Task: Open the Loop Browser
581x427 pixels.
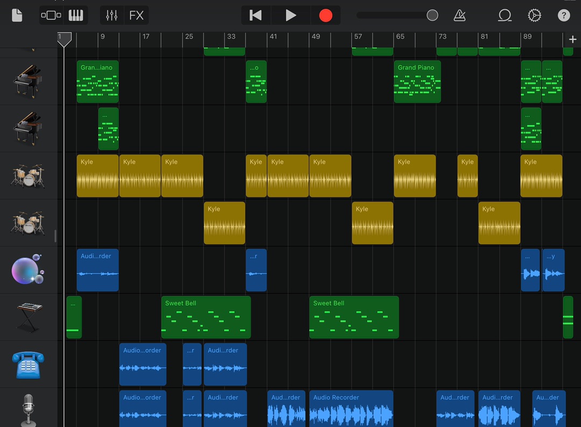Action: click(505, 16)
